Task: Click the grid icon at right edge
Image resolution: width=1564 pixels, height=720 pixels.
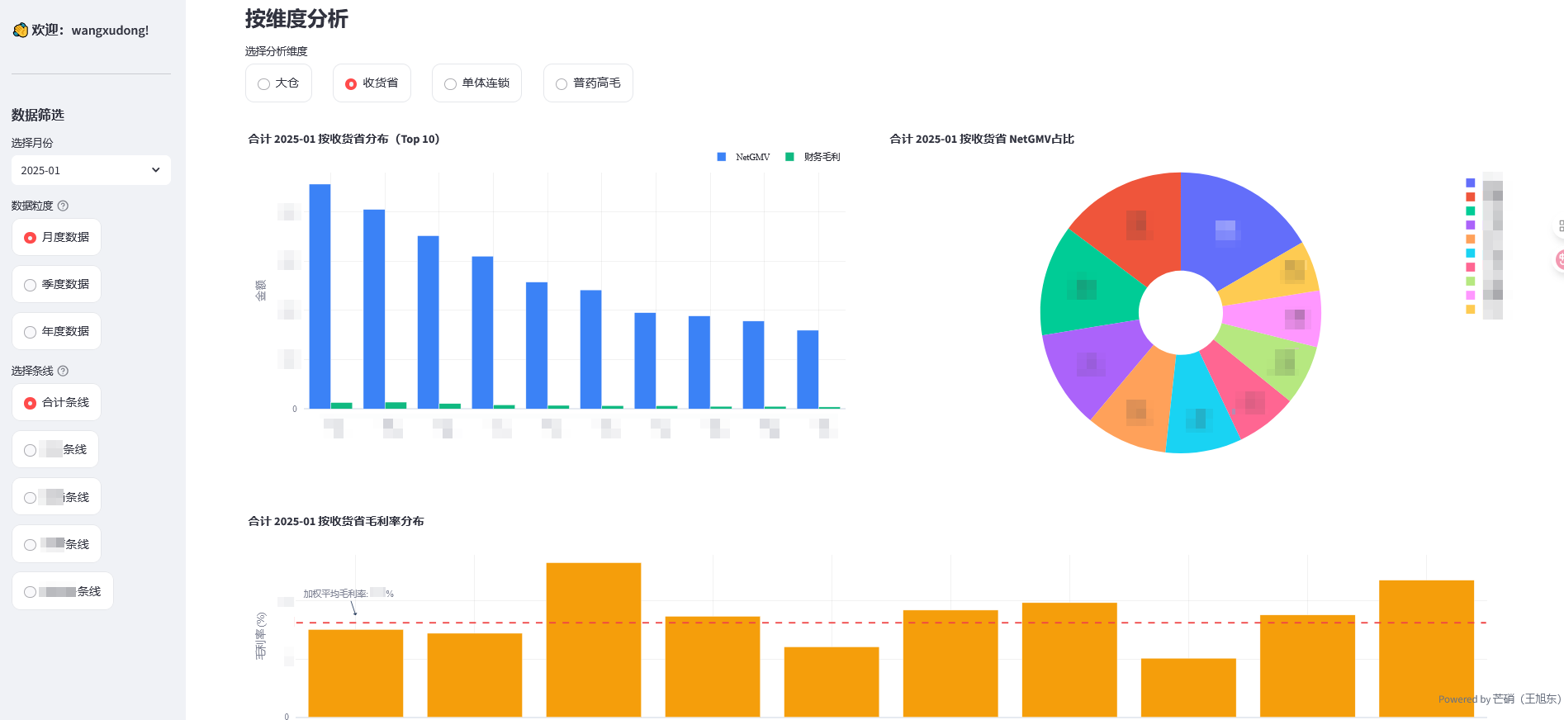Action: 1560,225
